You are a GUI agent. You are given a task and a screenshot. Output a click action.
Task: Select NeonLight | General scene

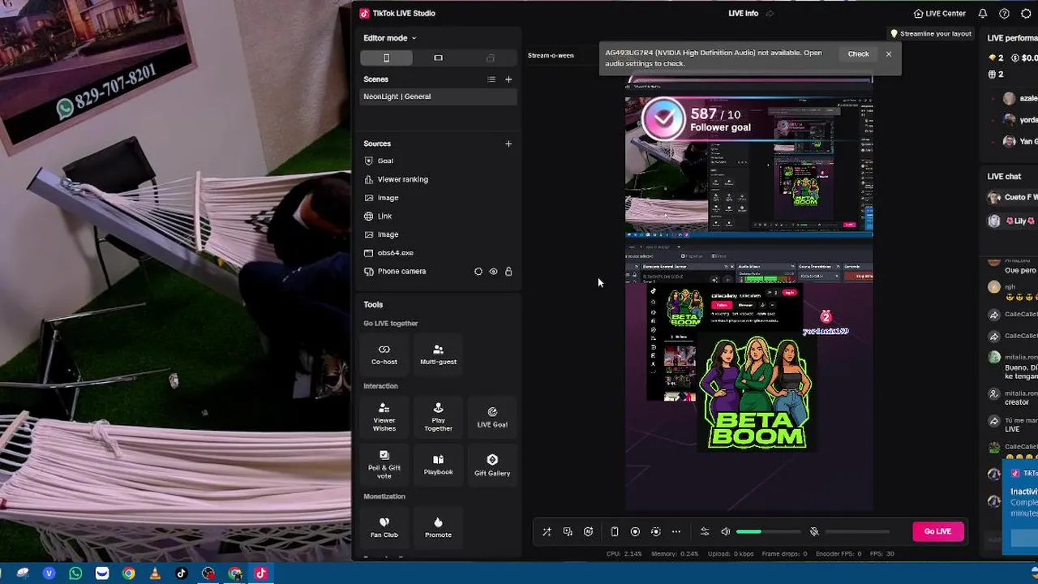pos(438,97)
